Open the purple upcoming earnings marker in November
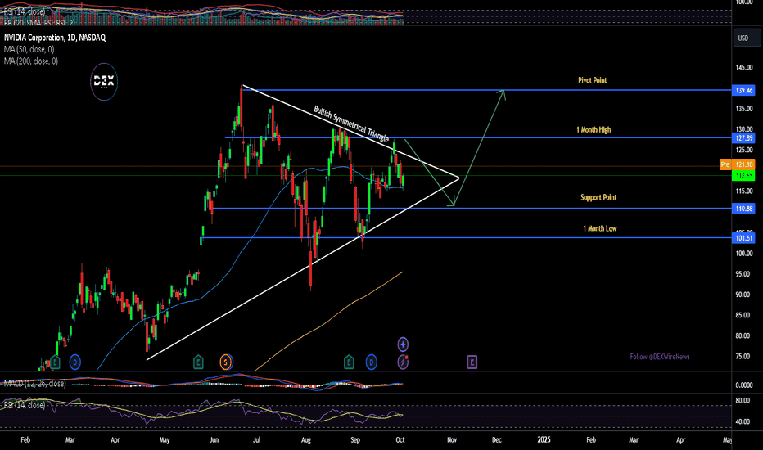Viewport: 763px width, 450px height. click(x=472, y=362)
